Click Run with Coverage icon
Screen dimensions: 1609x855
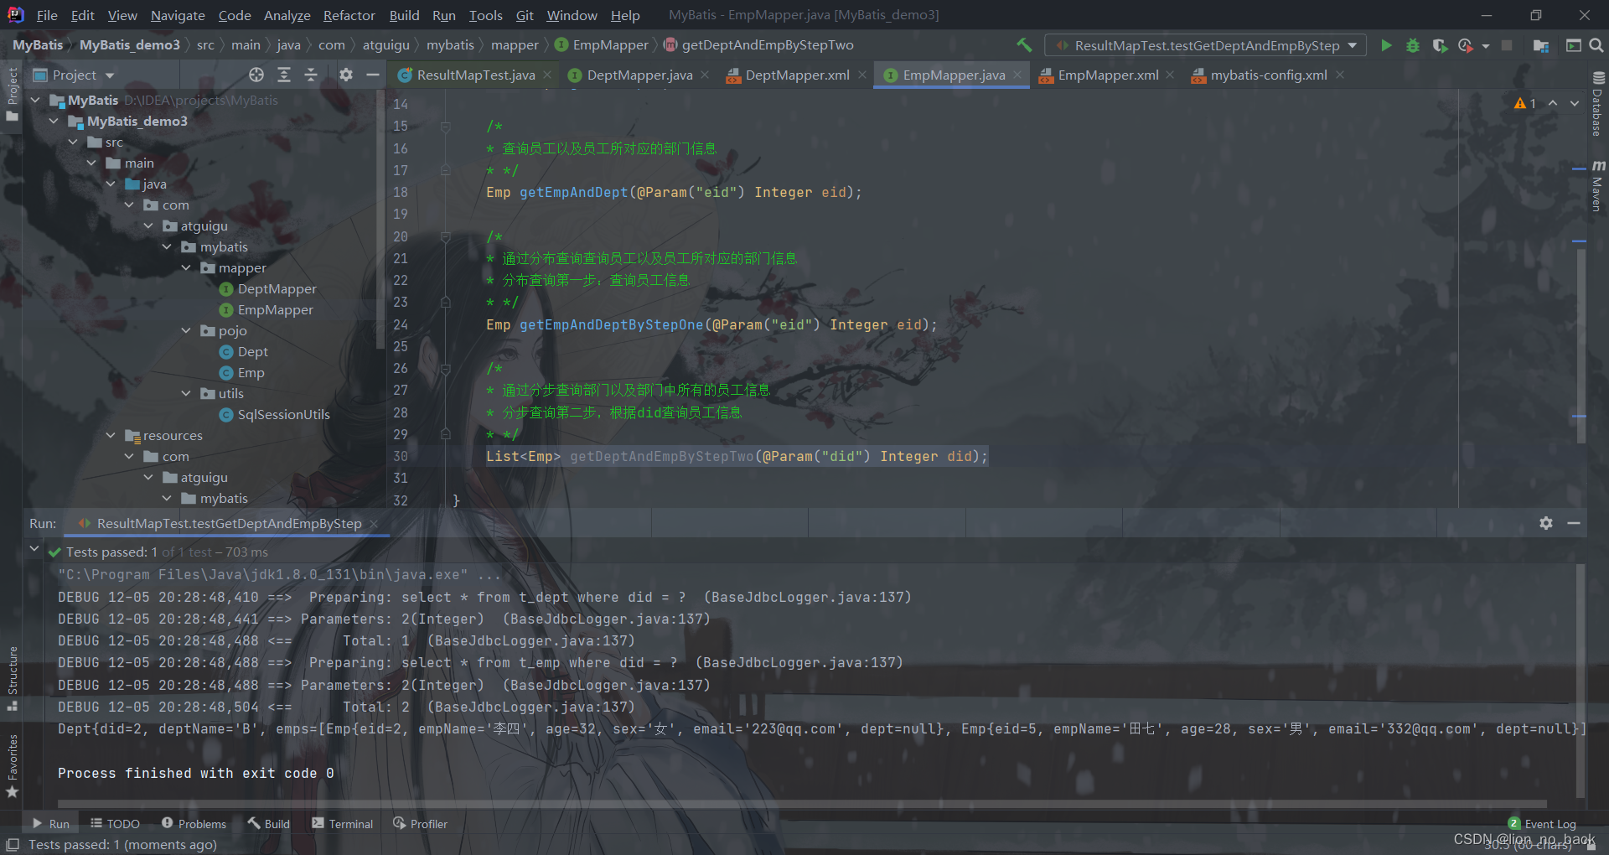[x=1440, y=45]
